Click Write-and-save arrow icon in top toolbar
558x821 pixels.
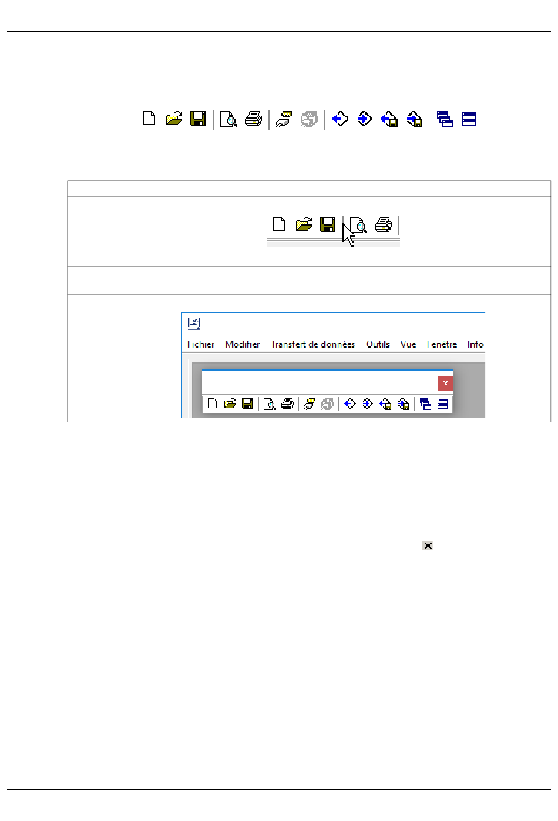[x=414, y=119]
